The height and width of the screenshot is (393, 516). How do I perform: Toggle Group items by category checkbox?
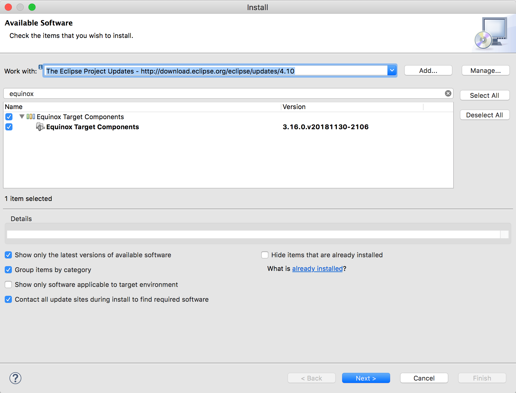(8, 270)
